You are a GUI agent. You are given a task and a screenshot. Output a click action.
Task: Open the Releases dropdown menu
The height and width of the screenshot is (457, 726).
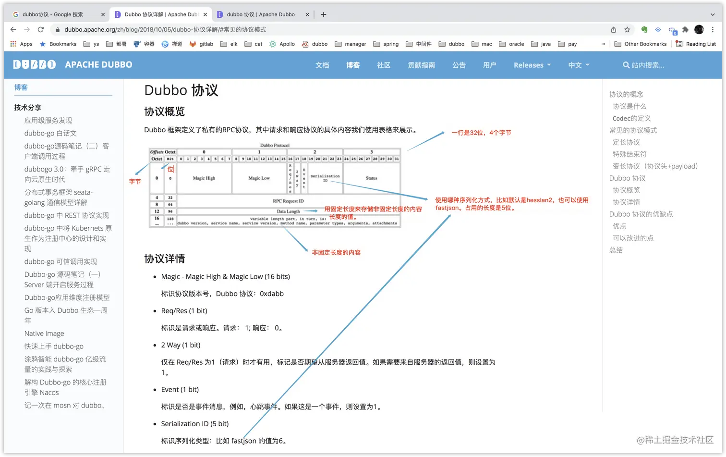pos(532,65)
